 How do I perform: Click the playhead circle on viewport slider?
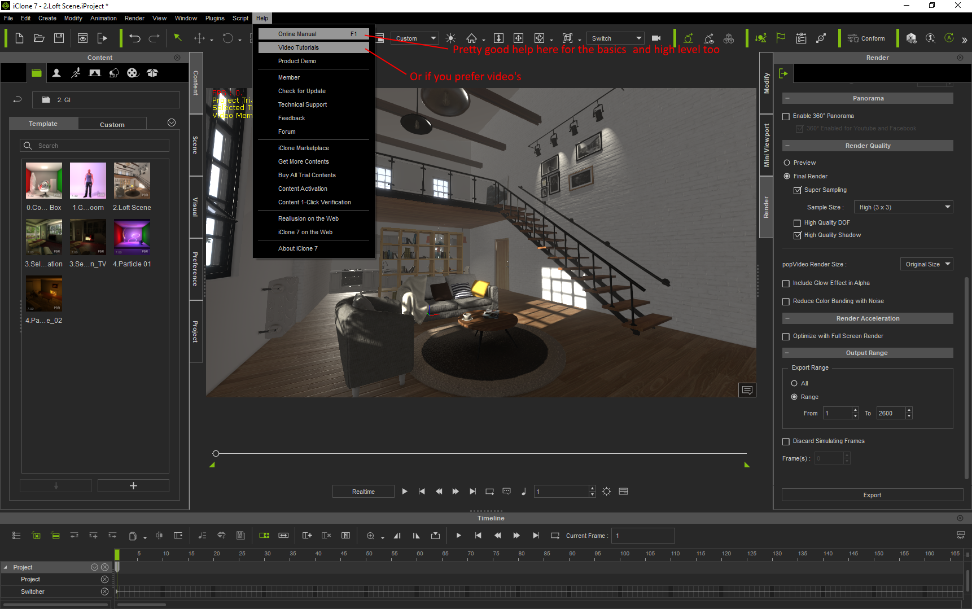[216, 453]
